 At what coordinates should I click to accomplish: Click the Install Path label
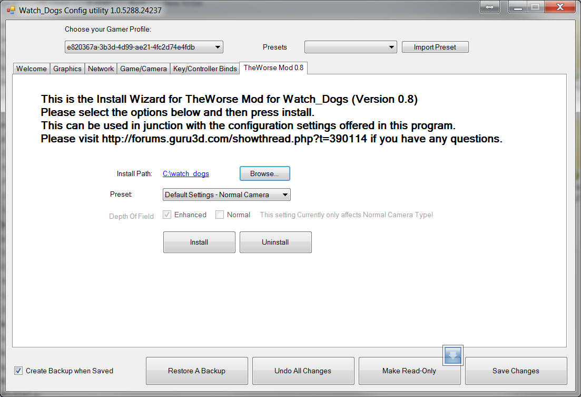click(x=134, y=173)
